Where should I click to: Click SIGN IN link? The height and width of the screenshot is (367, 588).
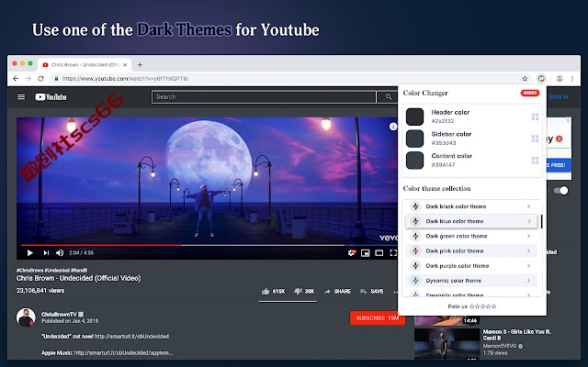point(559,97)
